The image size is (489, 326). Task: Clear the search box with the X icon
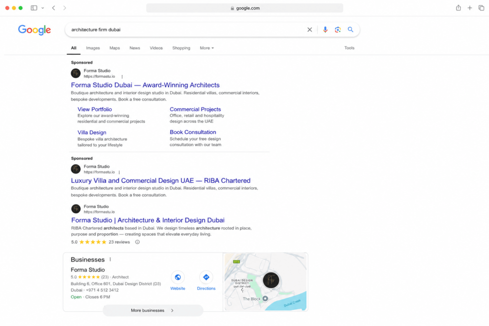pyautogui.click(x=309, y=30)
